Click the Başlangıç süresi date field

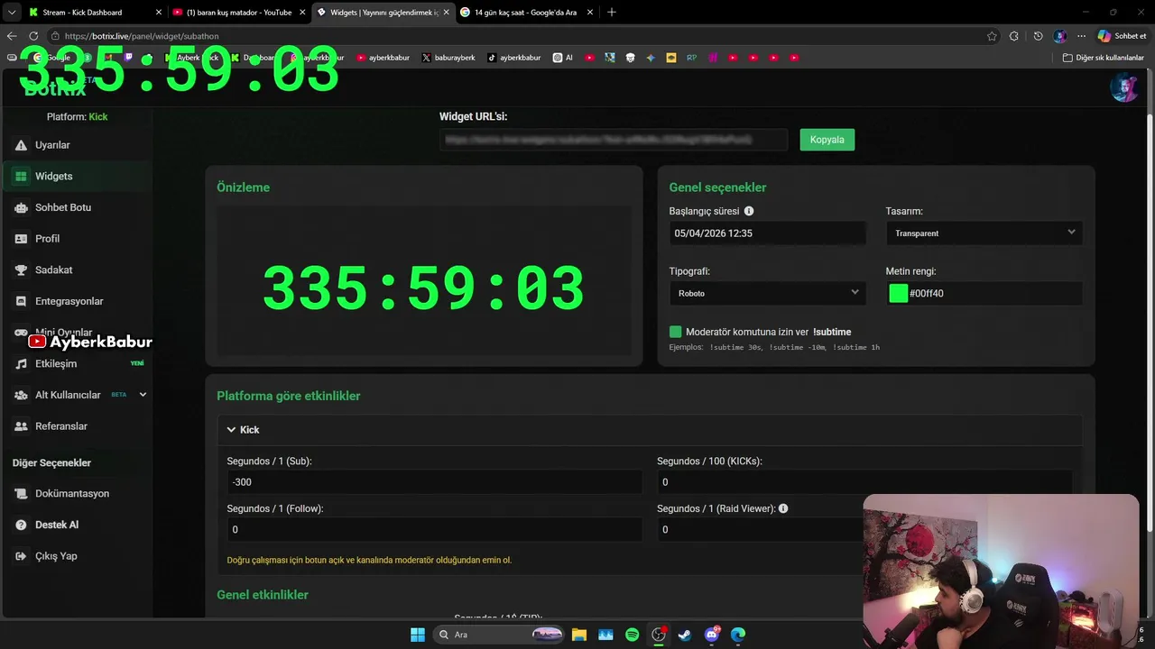767,233
